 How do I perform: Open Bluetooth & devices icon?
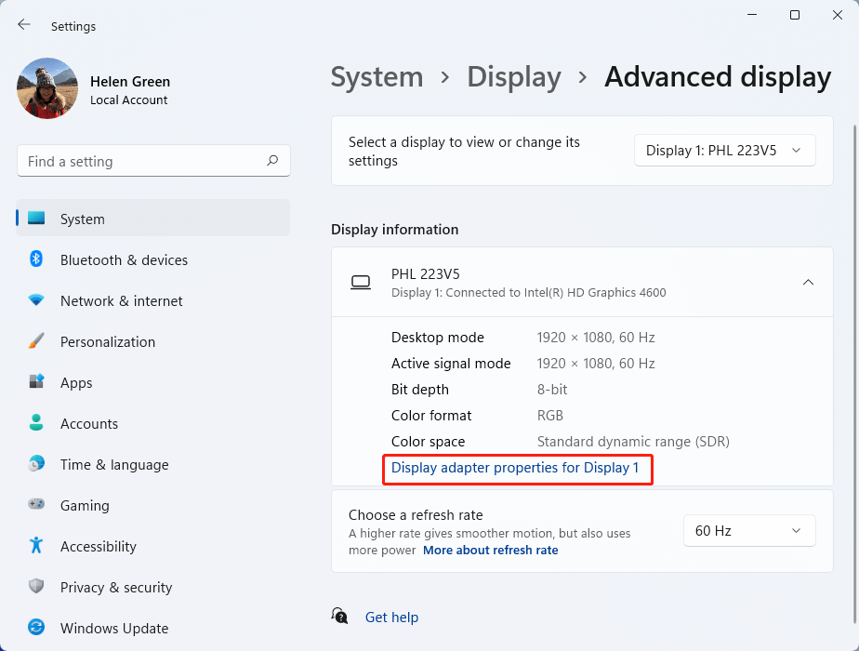pos(36,259)
